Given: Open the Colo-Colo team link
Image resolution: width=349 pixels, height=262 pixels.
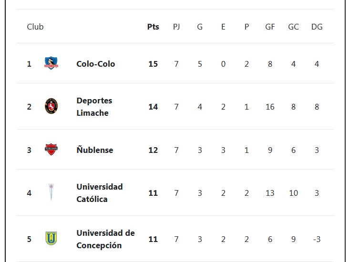Looking at the screenshot, I should [95, 64].
